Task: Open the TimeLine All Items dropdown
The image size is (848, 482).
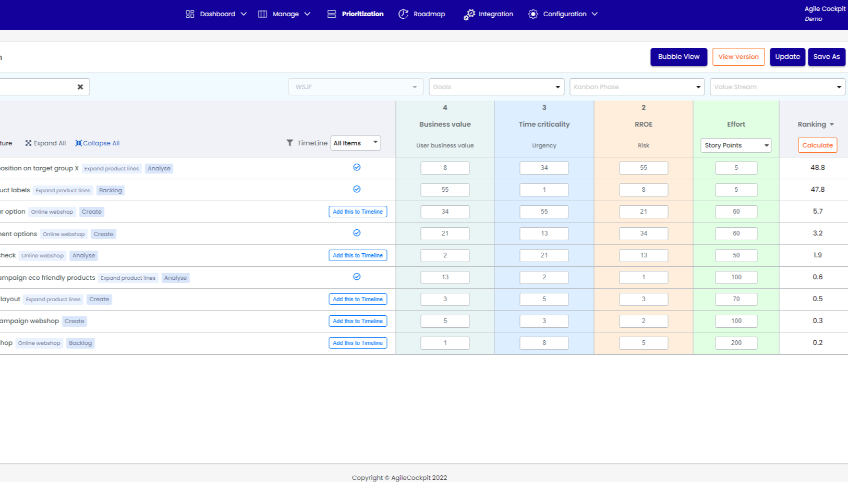Action: pyautogui.click(x=356, y=143)
